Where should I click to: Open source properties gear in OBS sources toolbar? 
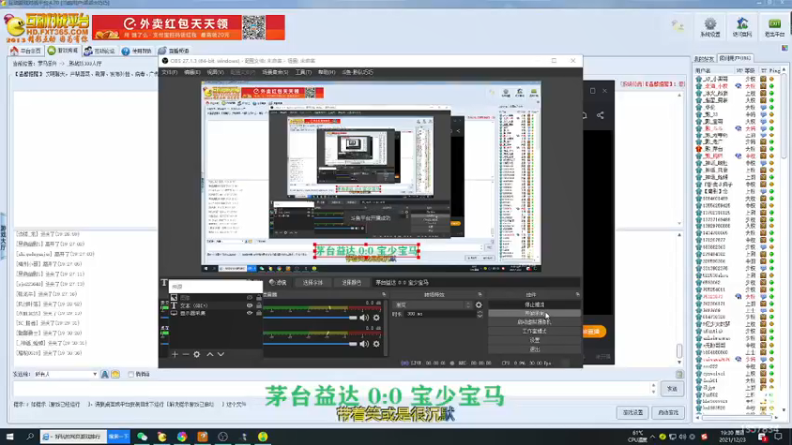coord(196,354)
